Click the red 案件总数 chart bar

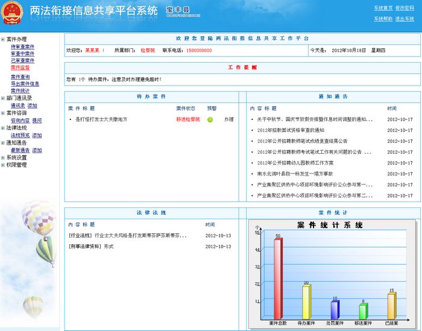278,279
